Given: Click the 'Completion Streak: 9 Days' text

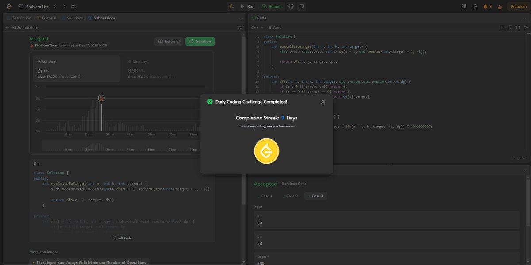Looking at the screenshot, I should [266, 118].
